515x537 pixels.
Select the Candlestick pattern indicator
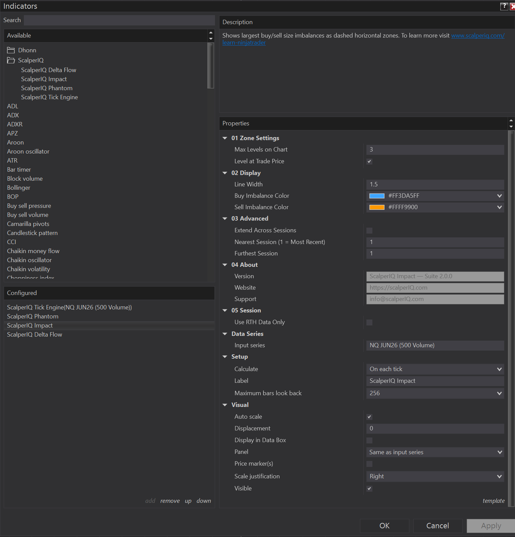(32, 233)
